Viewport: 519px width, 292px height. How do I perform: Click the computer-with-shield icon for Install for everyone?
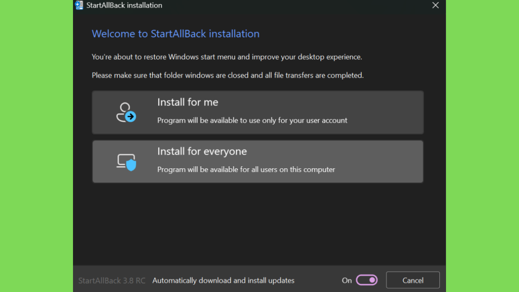click(x=126, y=162)
